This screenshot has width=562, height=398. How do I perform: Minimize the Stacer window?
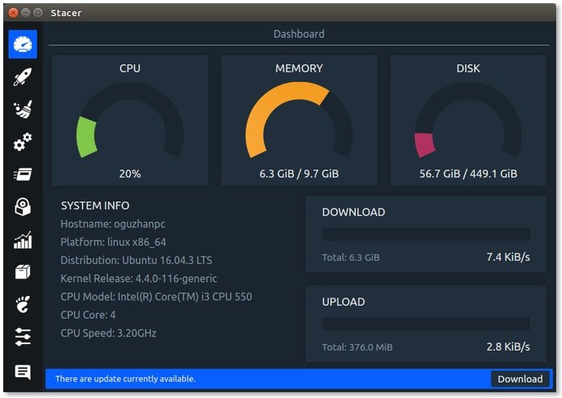[26, 13]
